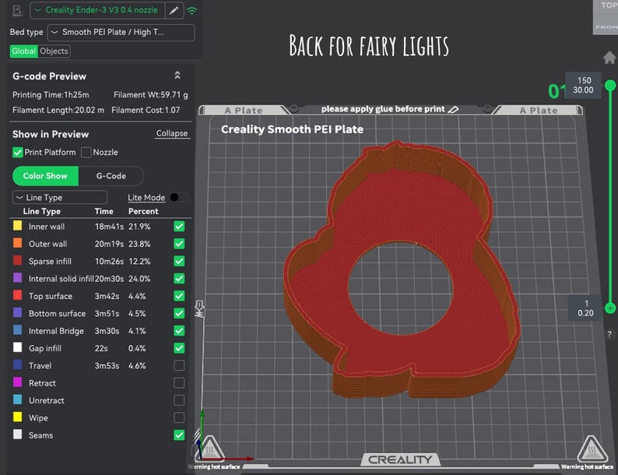Click the view cube TOP face
618x475 pixels.
coord(606,7)
